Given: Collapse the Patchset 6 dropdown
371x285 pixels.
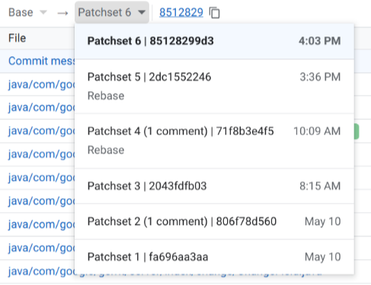Looking at the screenshot, I should click(x=112, y=12).
